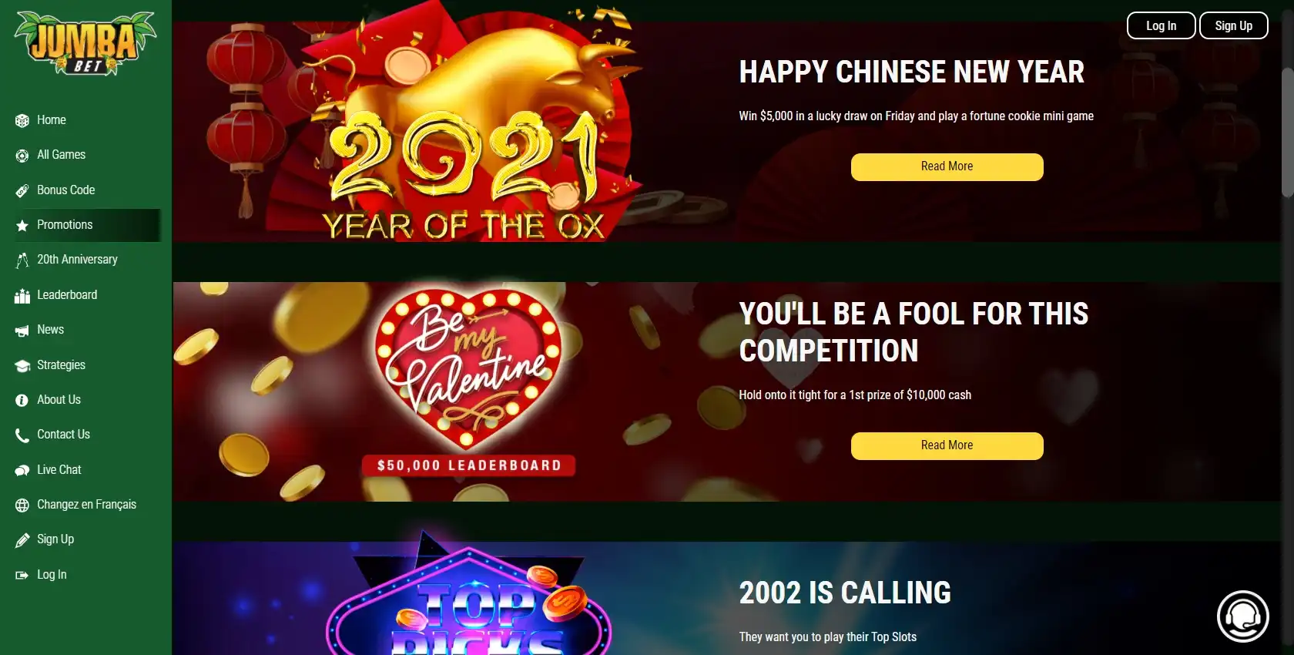Screen dimensions: 1294x655
Task: Click the Contact Us phone icon
Action: pyautogui.click(x=22, y=435)
